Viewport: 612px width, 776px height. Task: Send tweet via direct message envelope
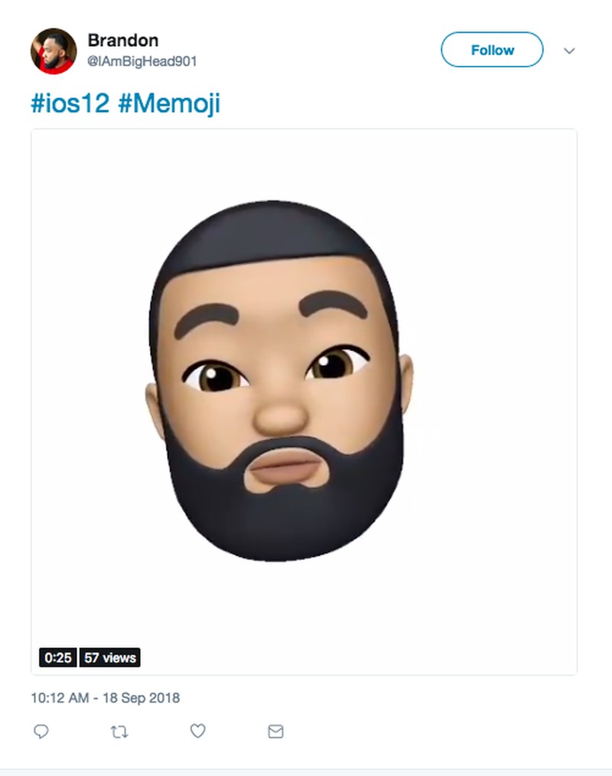(x=276, y=732)
